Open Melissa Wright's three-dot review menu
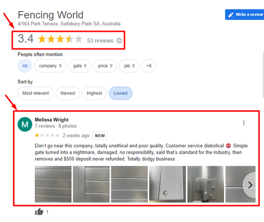 point(244,123)
